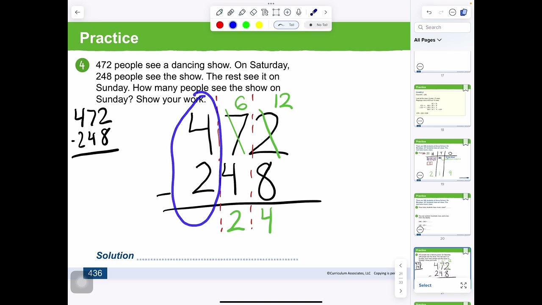Toggle bookmark on page 18 thumbnail
This screenshot has height=305, width=542.
[466, 88]
